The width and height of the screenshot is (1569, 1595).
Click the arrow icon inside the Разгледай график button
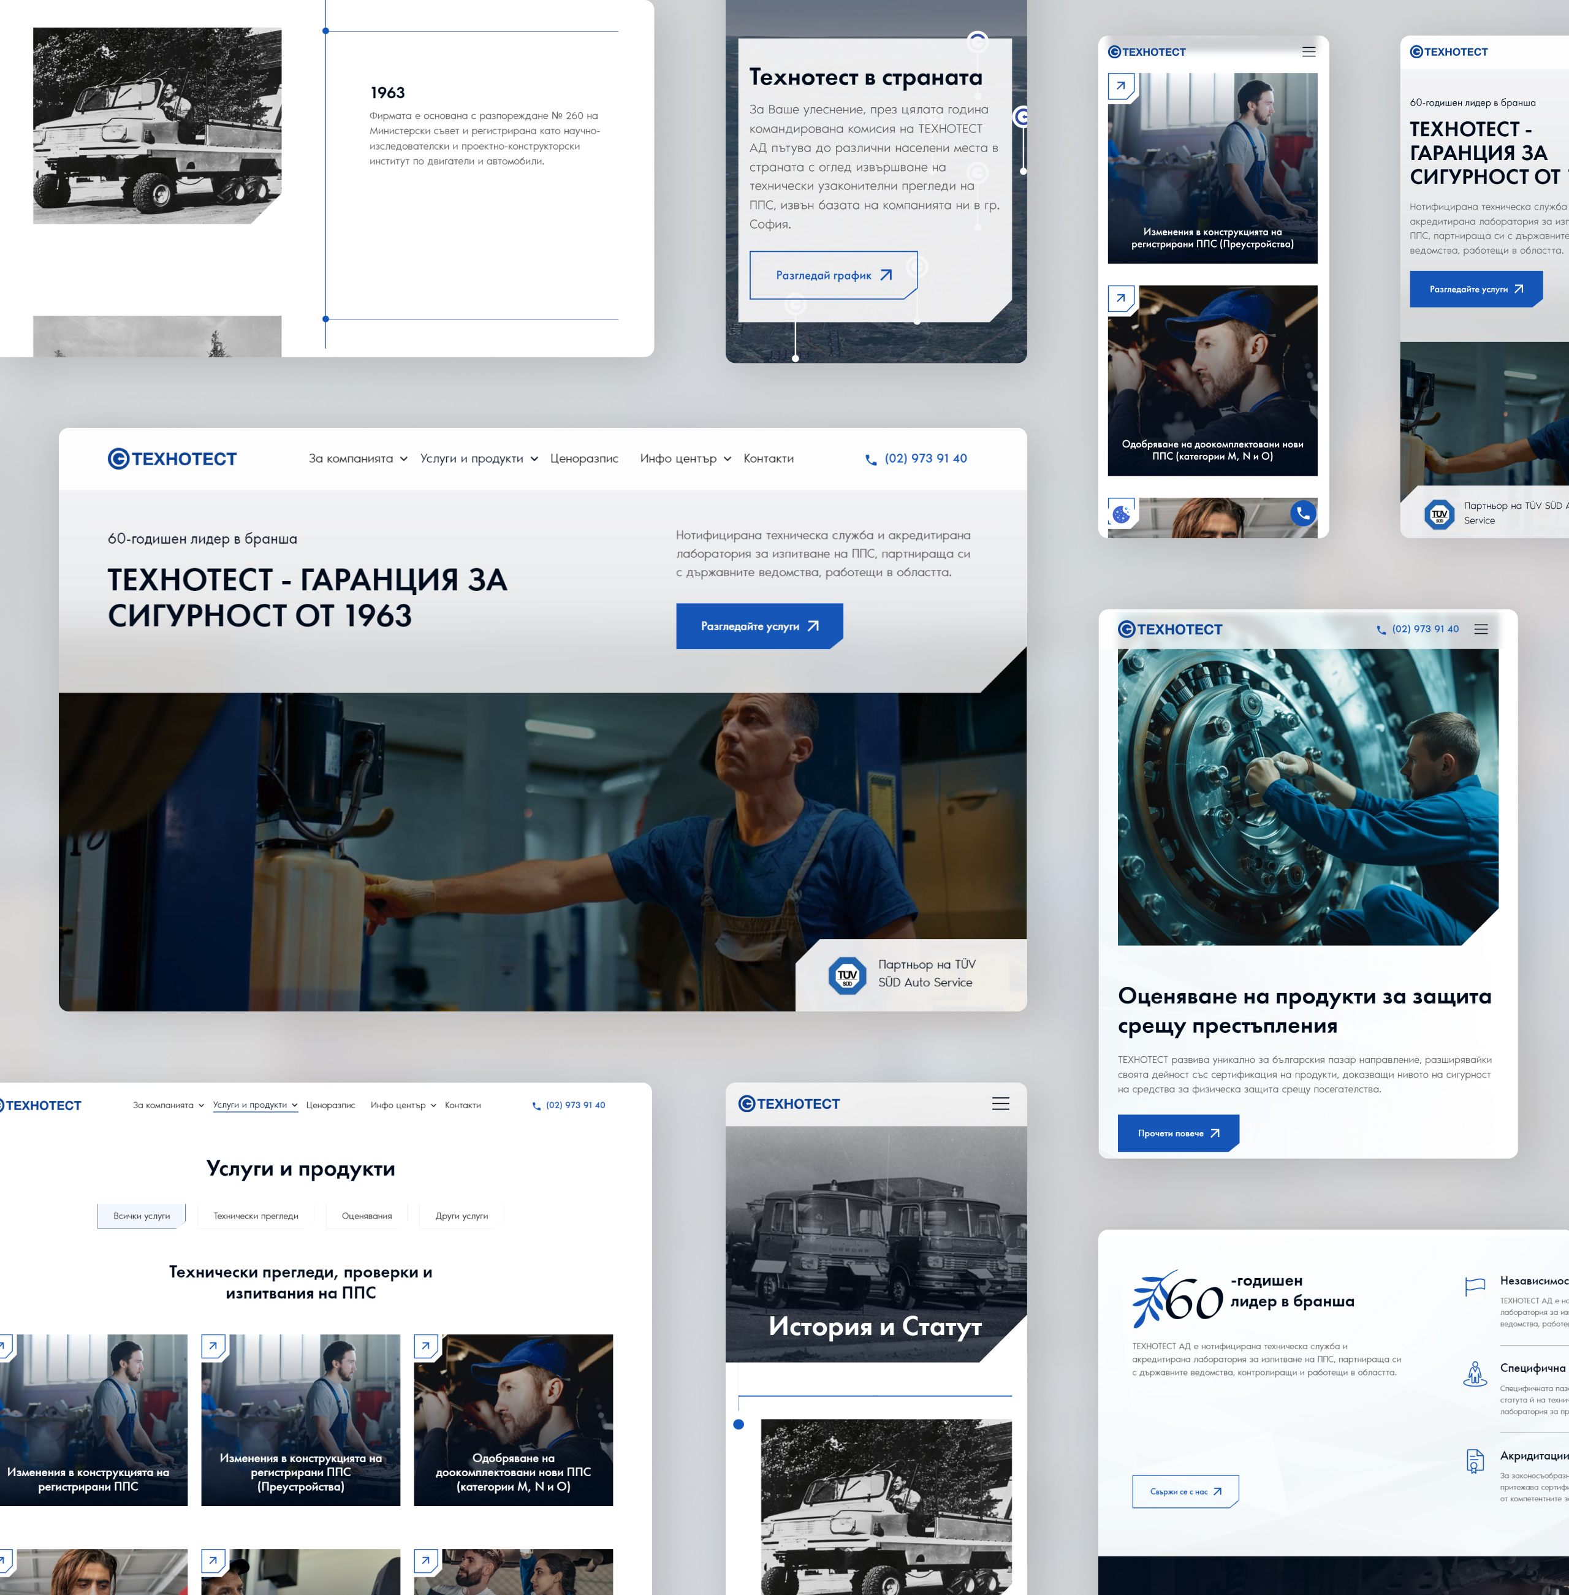[887, 275]
